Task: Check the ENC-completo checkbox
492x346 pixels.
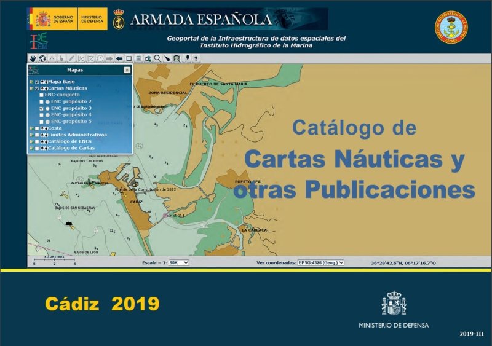Action: tap(41, 95)
